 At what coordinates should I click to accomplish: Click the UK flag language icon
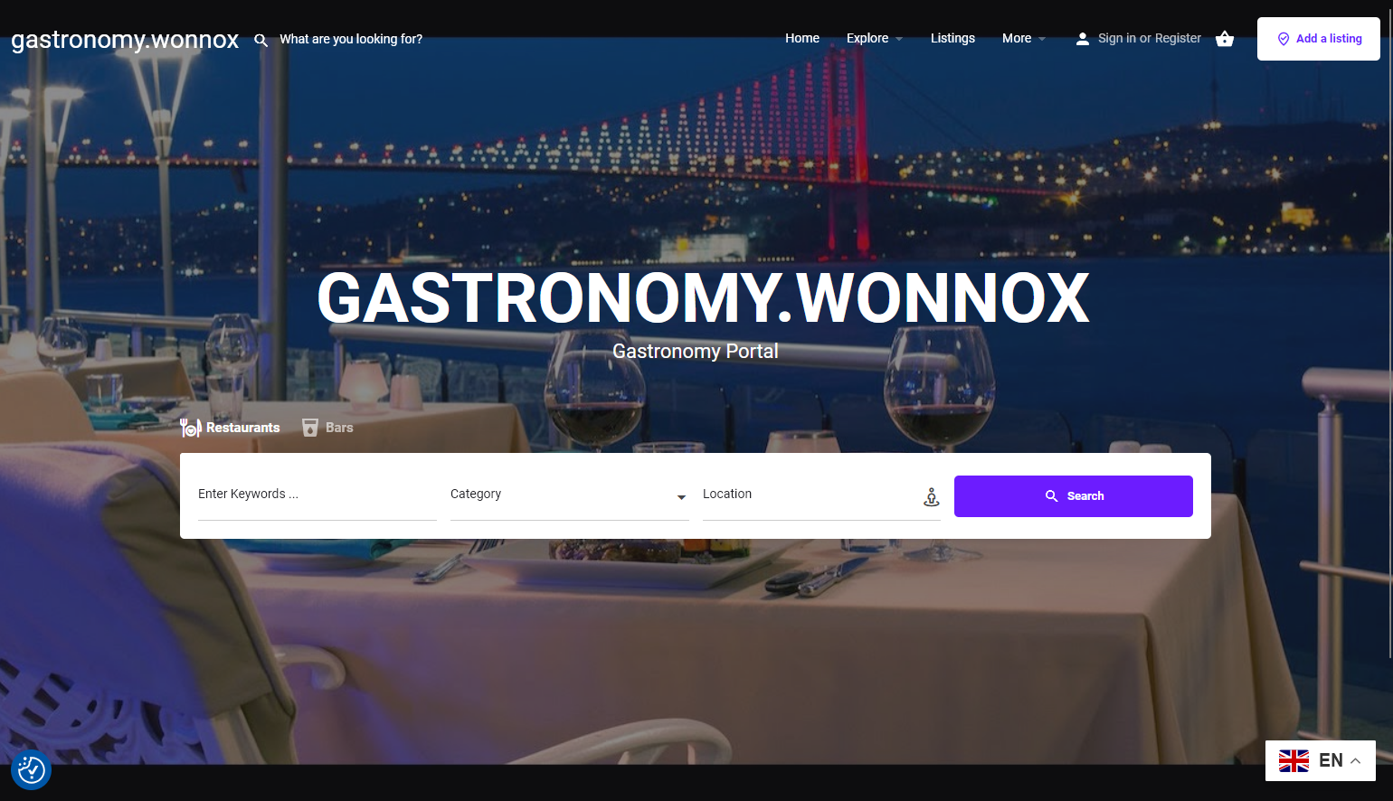pos(1293,760)
